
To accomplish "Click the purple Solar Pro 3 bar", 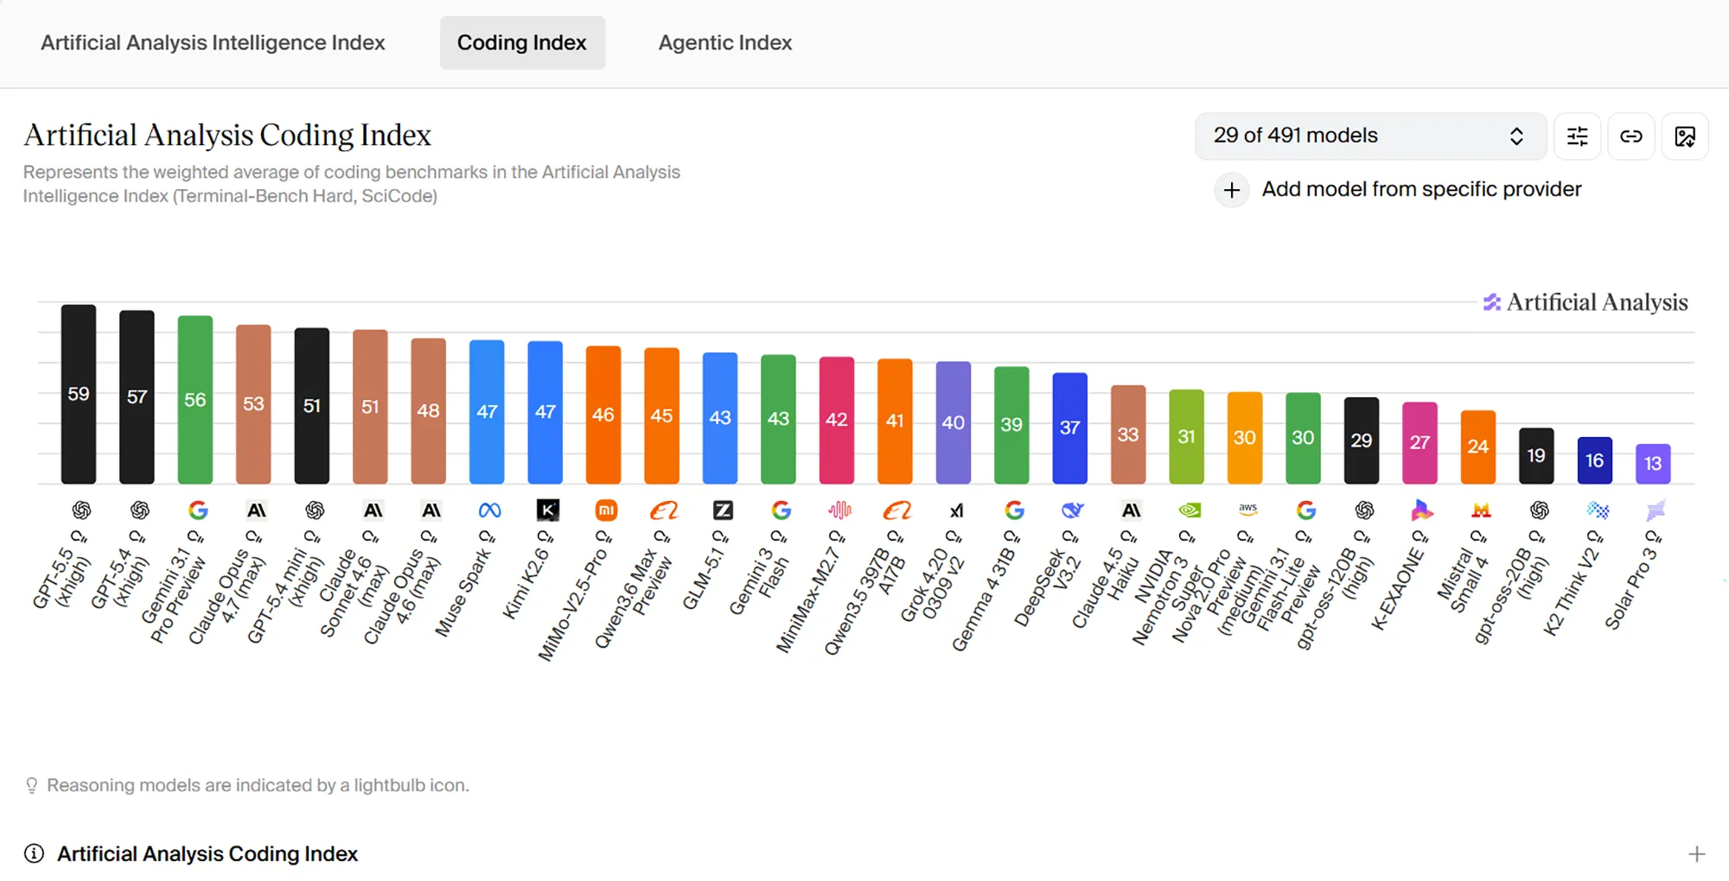I will point(1653,464).
